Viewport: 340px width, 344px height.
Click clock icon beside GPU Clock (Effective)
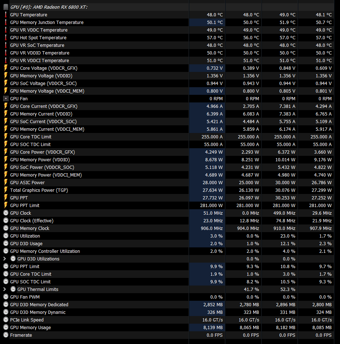pos(6,221)
